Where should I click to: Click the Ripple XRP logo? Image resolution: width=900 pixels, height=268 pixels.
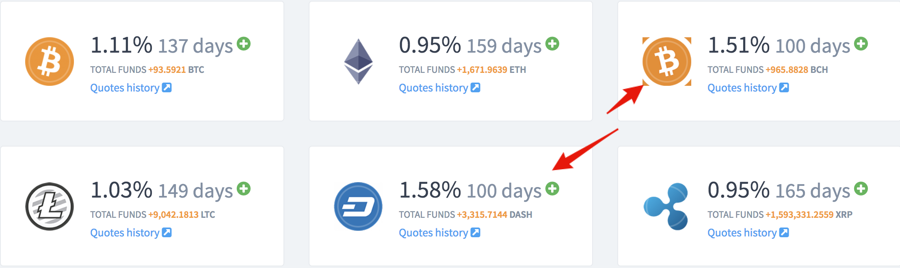point(666,206)
